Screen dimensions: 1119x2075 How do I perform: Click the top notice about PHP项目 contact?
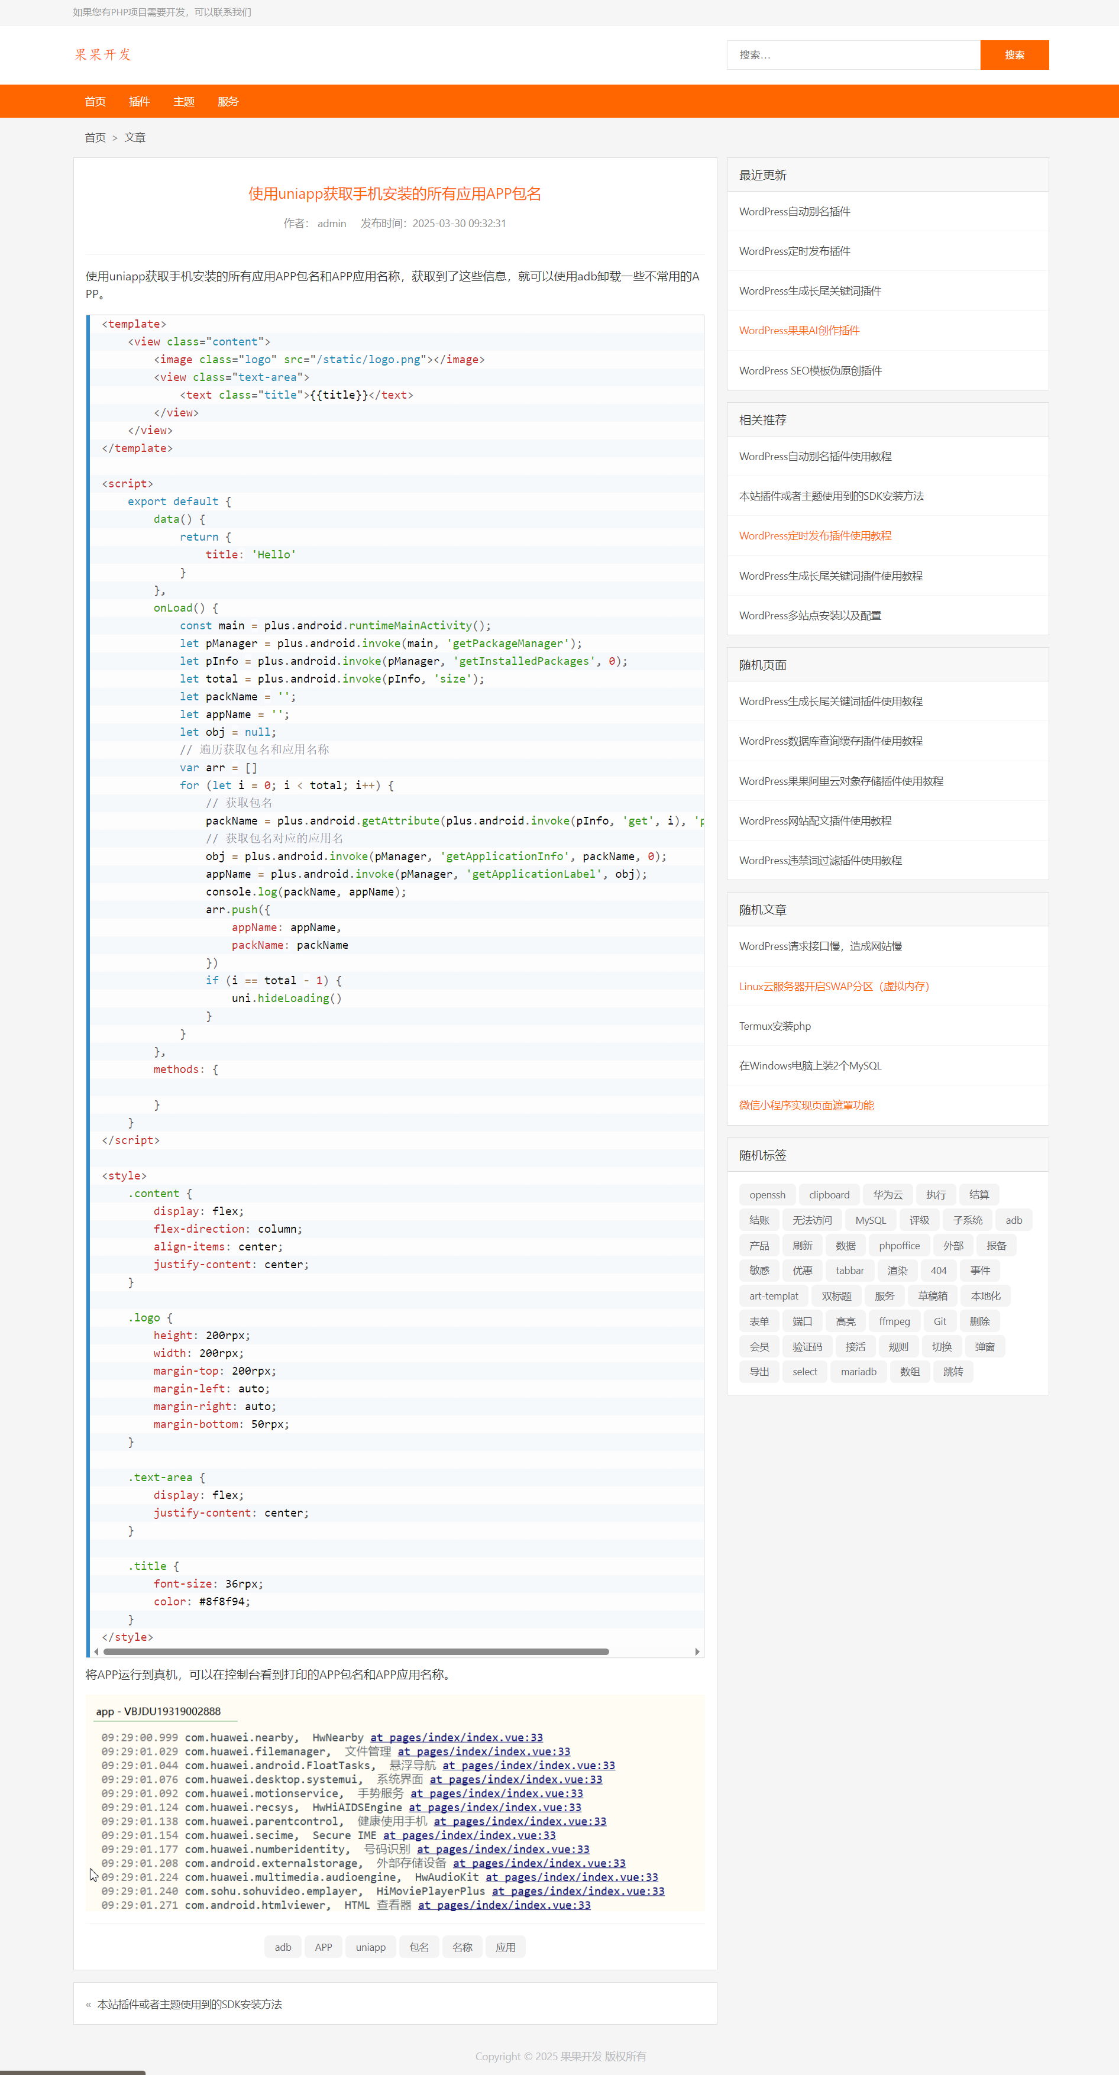click(x=162, y=12)
